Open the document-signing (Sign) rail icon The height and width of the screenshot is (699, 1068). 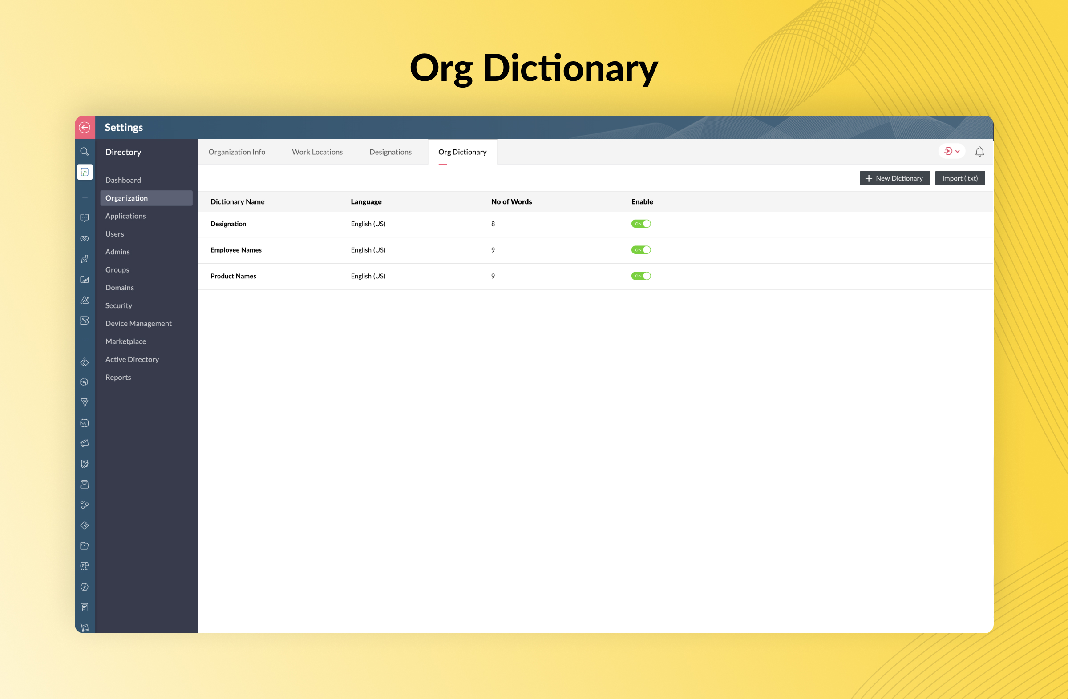85,464
